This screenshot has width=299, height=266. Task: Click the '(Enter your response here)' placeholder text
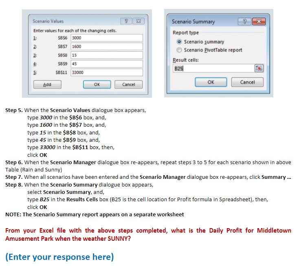[x=59, y=257]
